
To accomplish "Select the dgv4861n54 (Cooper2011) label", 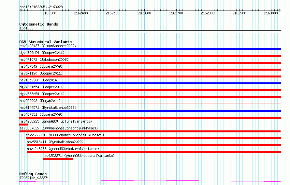I will [42, 87].
